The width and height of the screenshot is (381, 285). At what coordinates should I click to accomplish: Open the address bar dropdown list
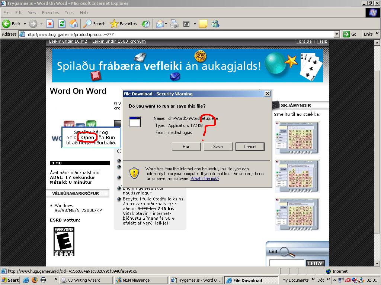(337, 34)
